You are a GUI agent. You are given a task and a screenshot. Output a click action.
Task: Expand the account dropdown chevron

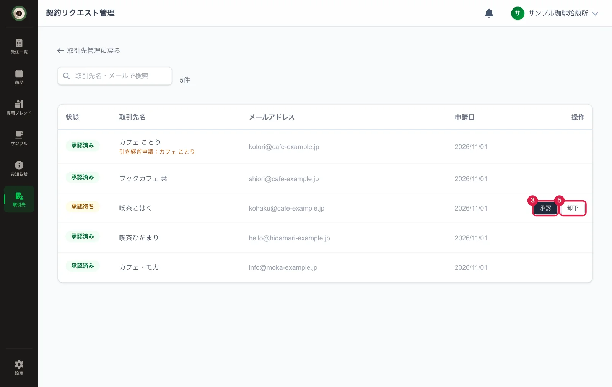click(x=595, y=14)
